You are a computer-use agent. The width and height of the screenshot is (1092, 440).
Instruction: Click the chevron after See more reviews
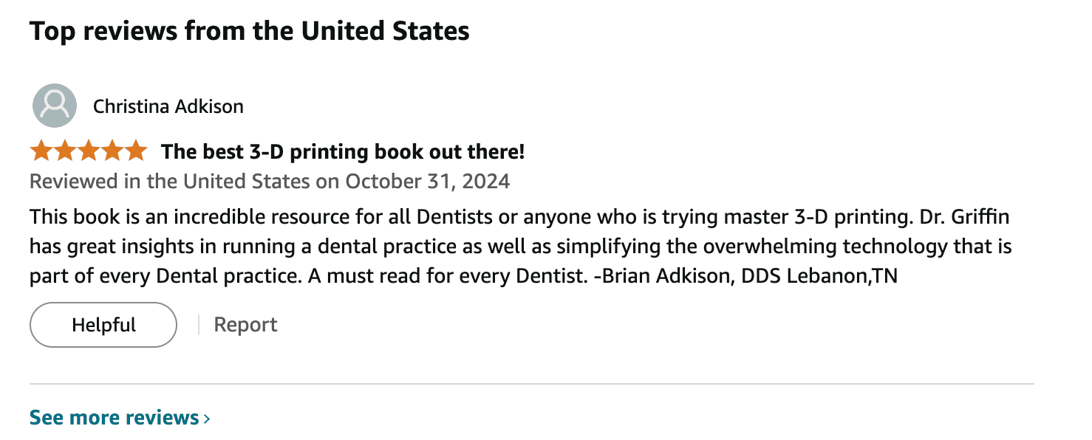coord(207,419)
